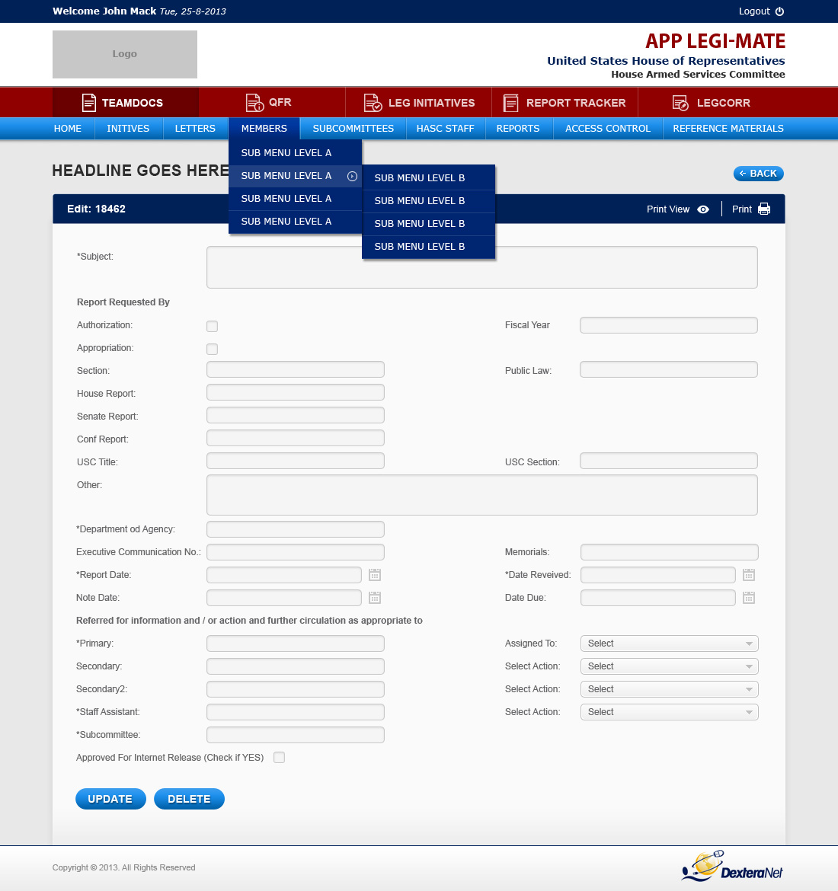Click into the Subject text field
This screenshot has width=838, height=891.
(x=481, y=267)
